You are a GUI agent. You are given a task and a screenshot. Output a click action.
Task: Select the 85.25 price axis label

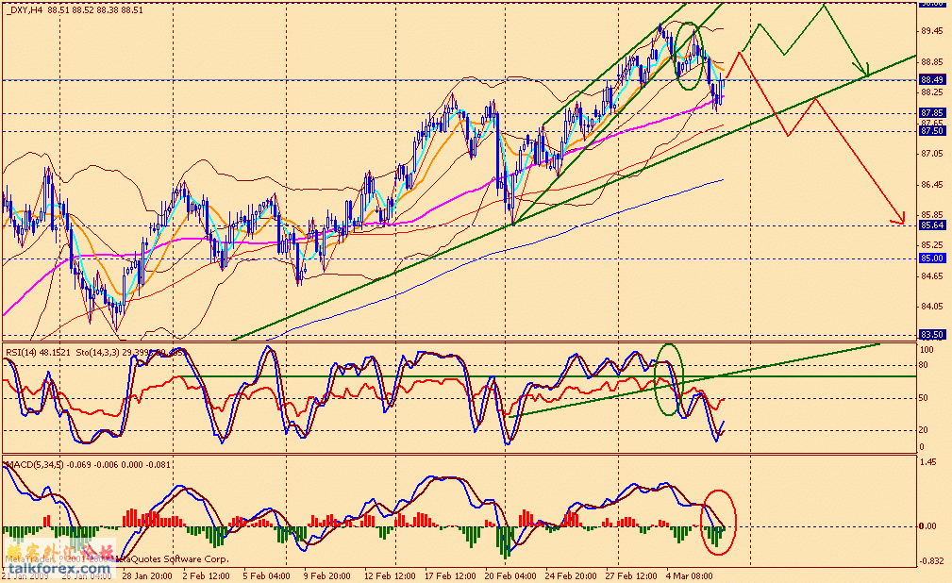click(932, 245)
